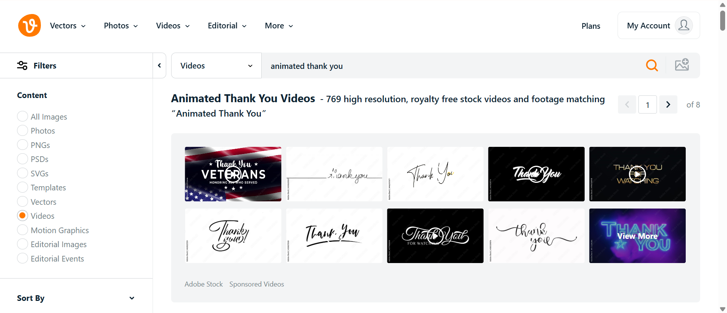Image resolution: width=727 pixels, height=313 pixels.
Task: Click the page scrollbar thumb
Action: (x=722, y=20)
